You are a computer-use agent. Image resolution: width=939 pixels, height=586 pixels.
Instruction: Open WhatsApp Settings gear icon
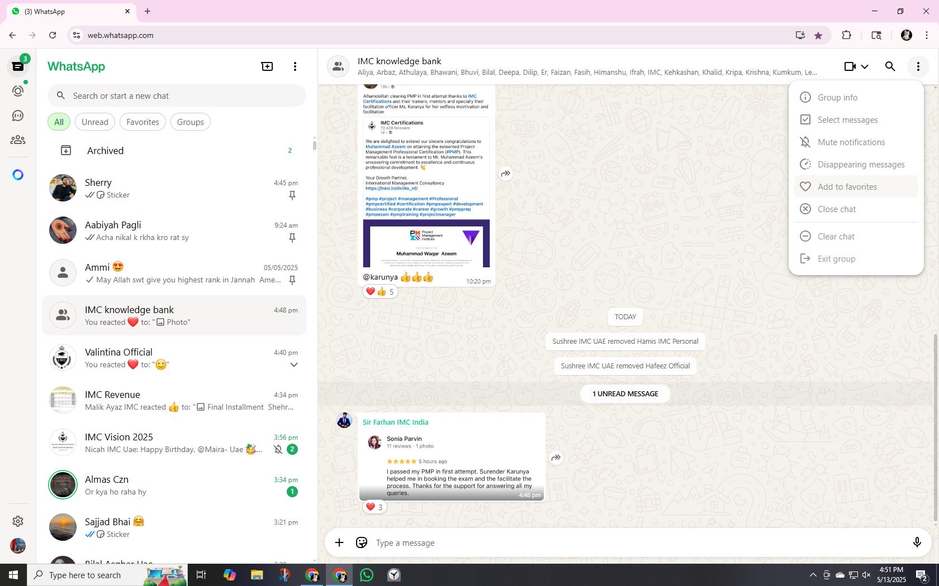18,521
